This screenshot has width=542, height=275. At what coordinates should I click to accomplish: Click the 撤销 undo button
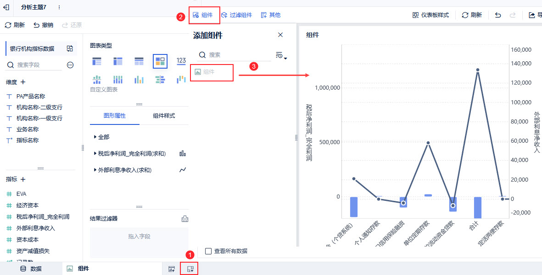(44, 25)
